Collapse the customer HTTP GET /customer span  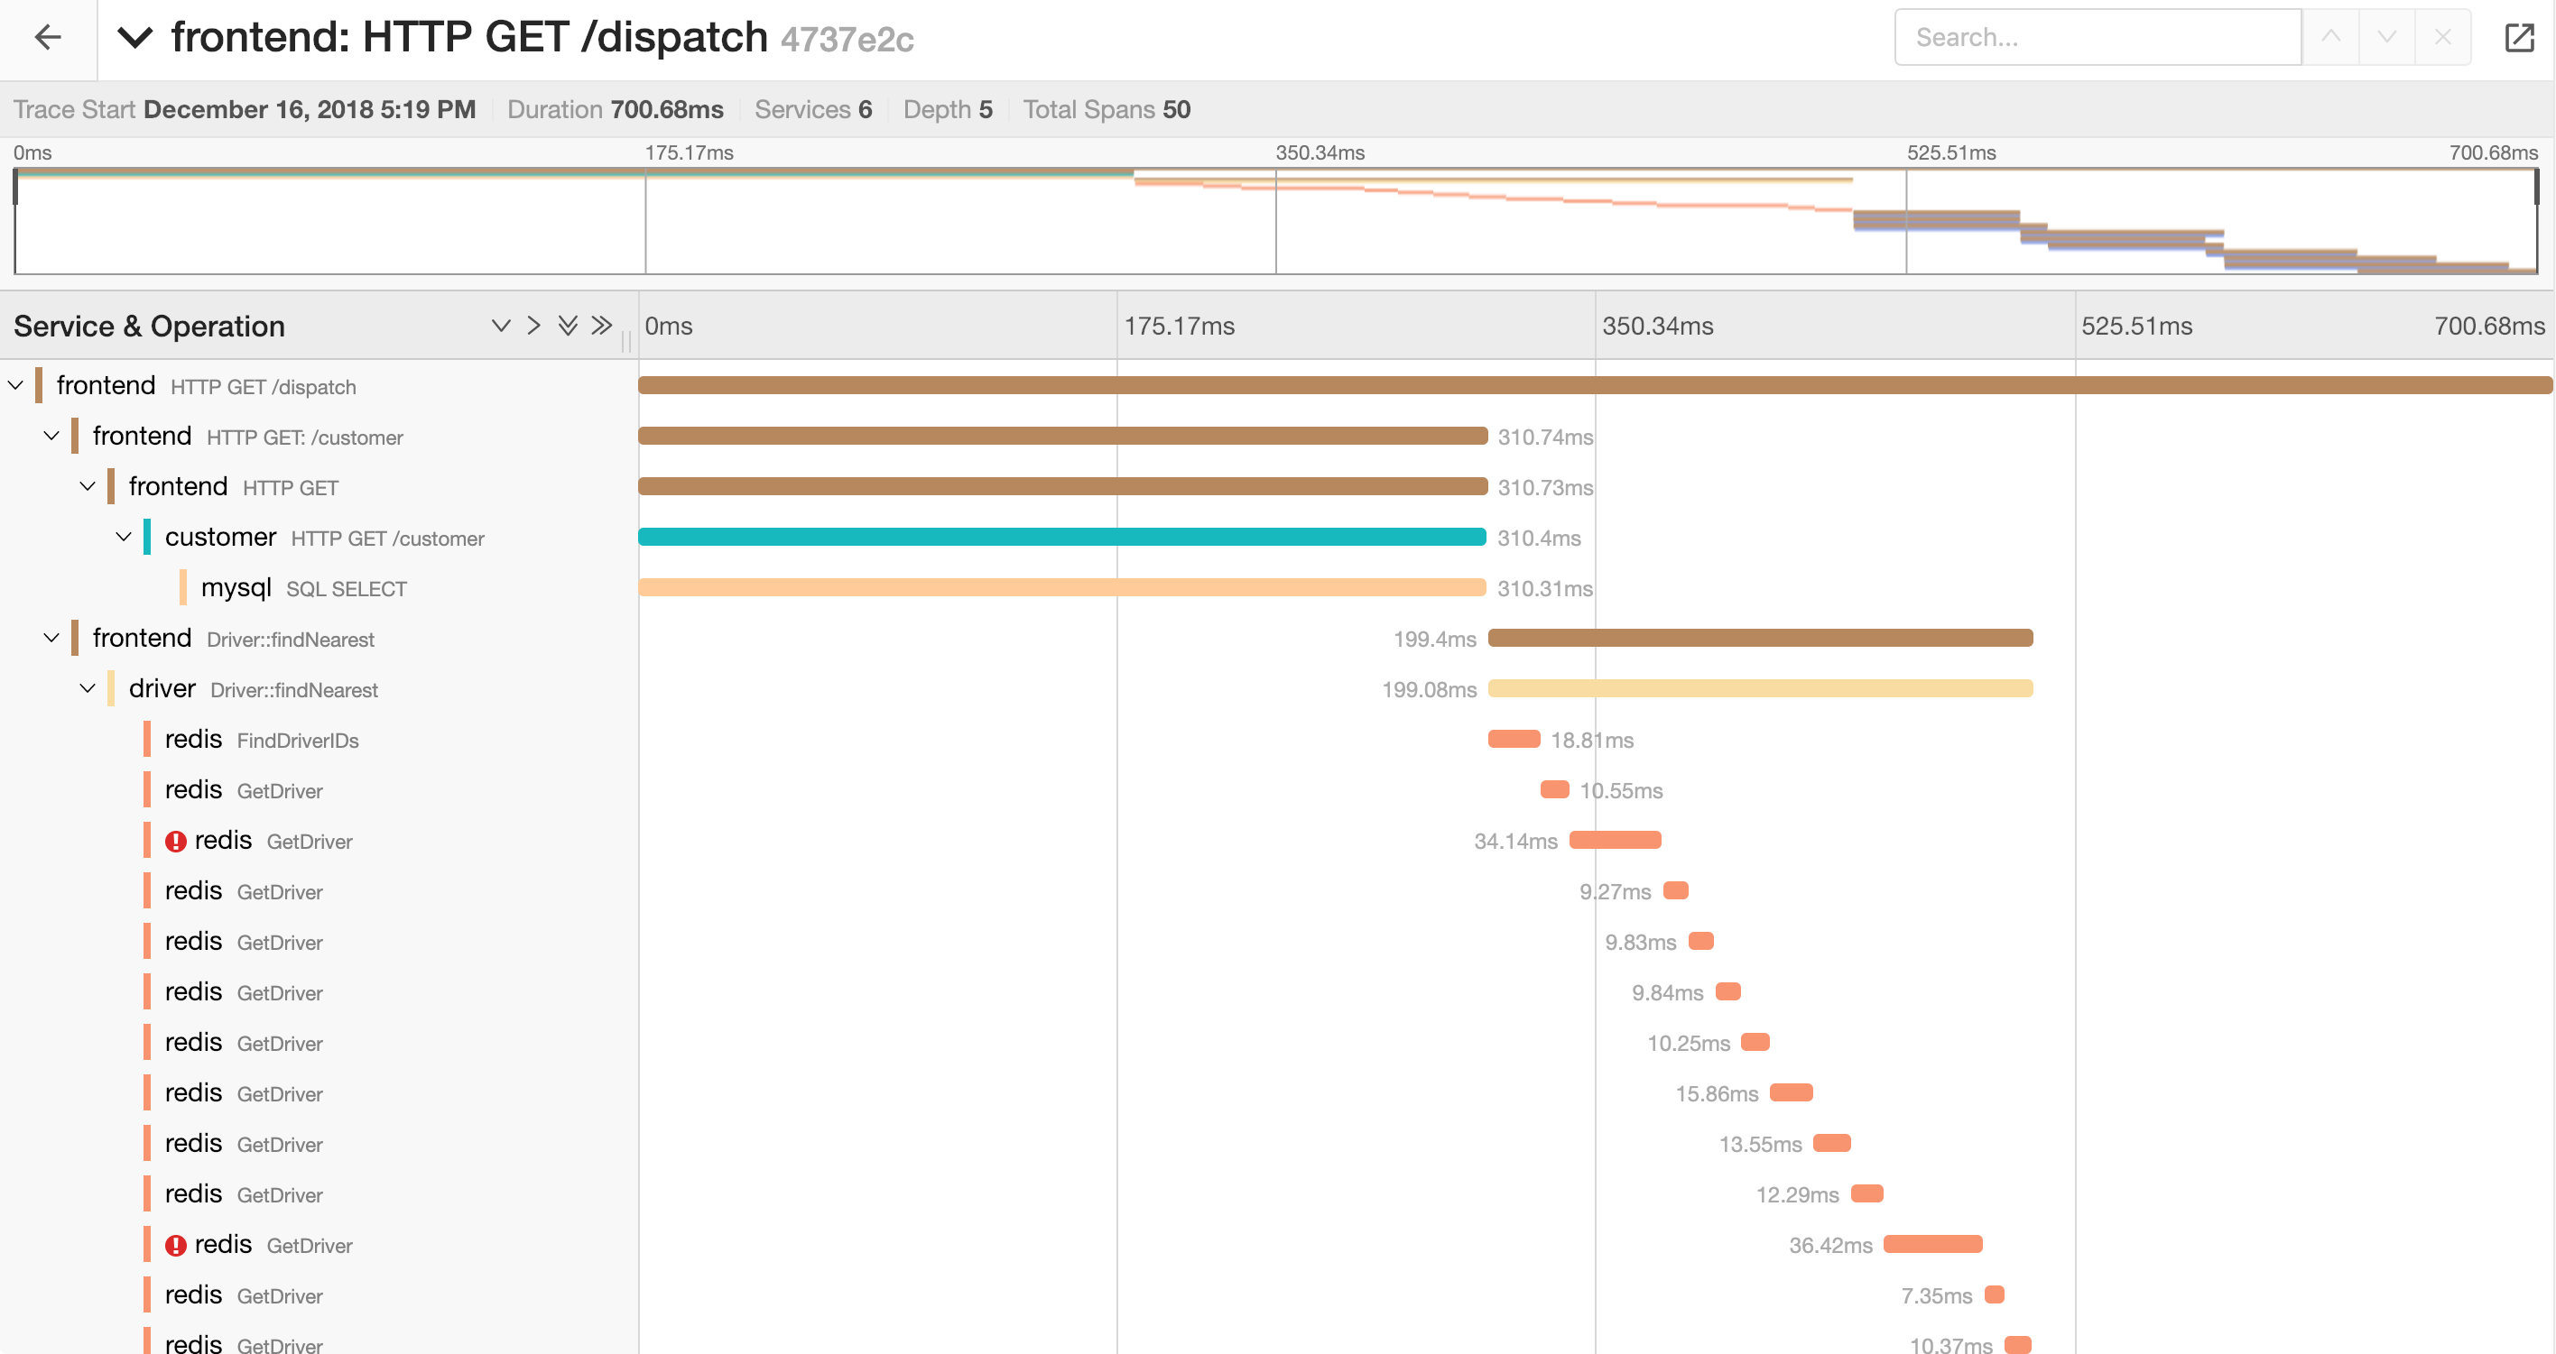[123, 537]
